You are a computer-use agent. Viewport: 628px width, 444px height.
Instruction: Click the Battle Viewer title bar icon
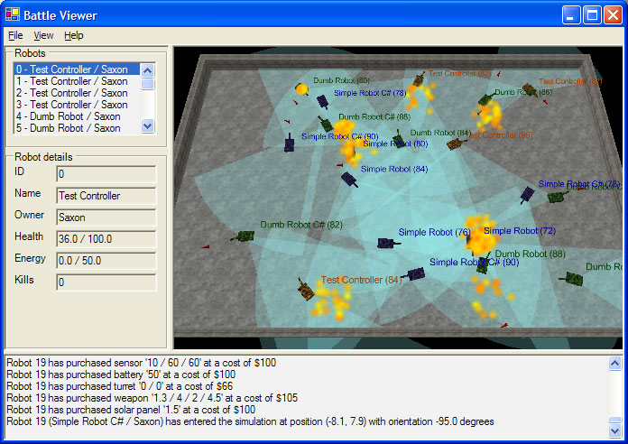pos(13,14)
